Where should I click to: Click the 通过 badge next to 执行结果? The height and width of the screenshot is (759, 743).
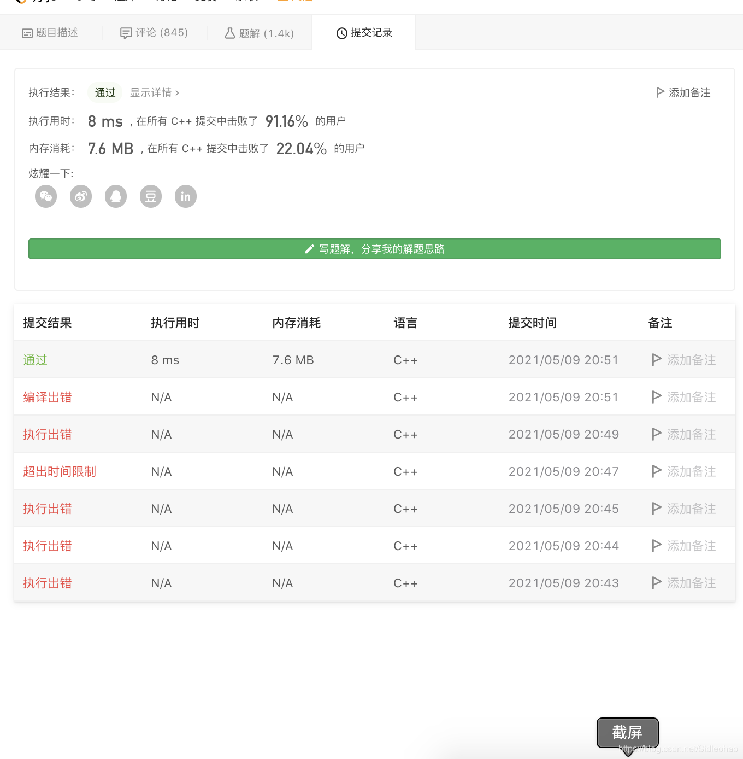pos(104,92)
